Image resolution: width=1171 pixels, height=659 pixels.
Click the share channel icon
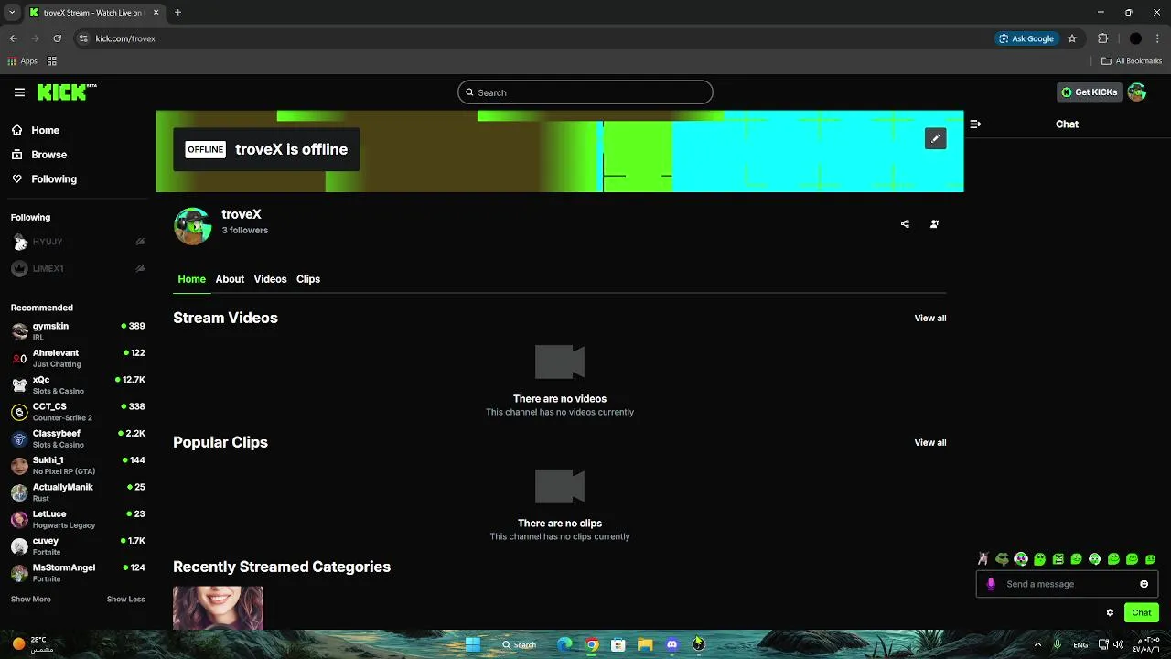click(905, 224)
